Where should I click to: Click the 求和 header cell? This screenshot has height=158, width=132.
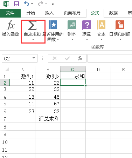click(73, 76)
